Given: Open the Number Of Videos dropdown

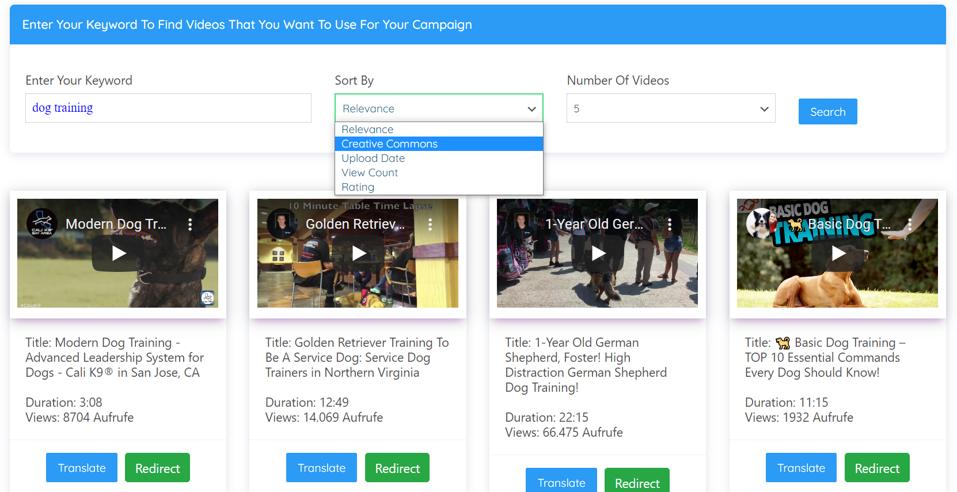Looking at the screenshot, I should pos(671,108).
